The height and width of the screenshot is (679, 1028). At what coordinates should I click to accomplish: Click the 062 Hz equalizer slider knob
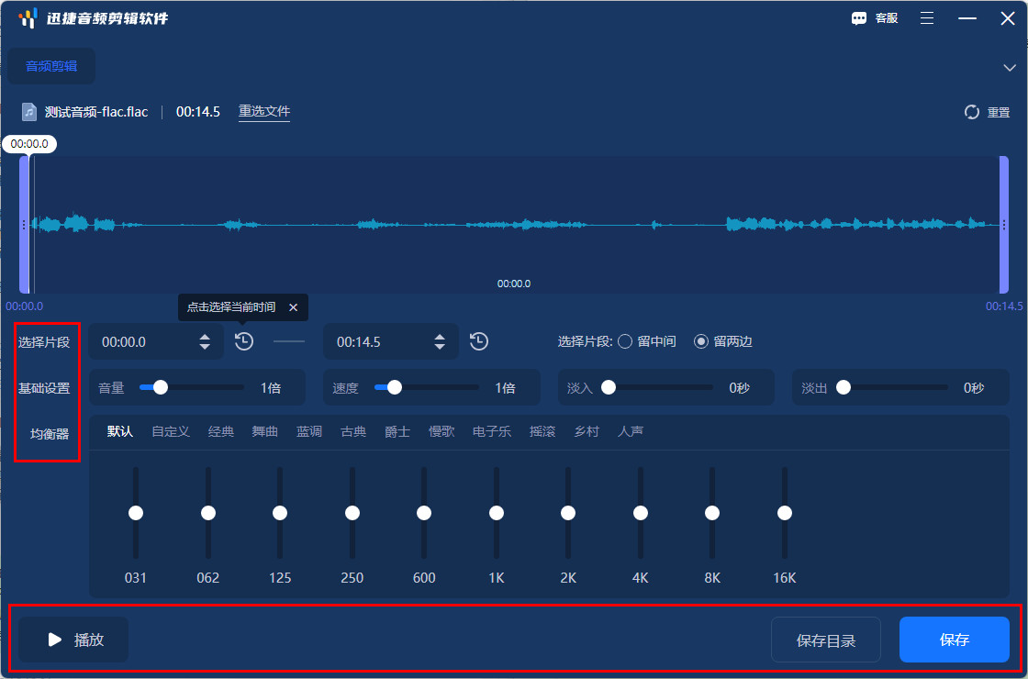[x=207, y=513]
